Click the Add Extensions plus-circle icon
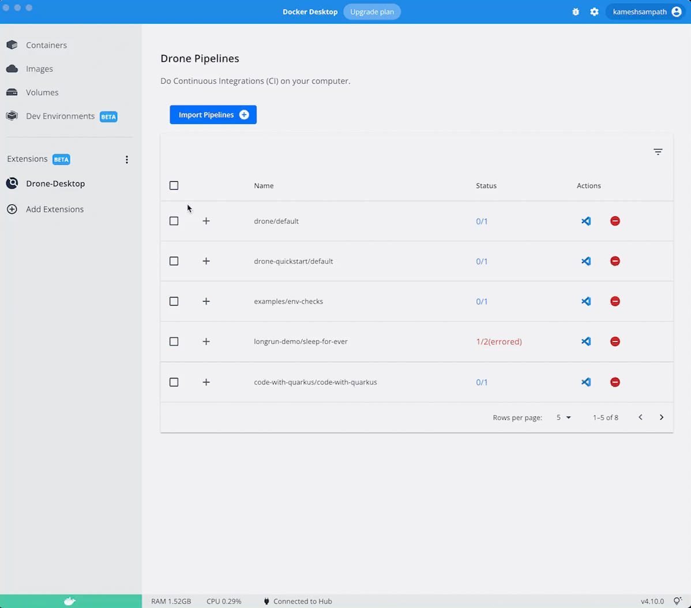The height and width of the screenshot is (608, 691). pyautogui.click(x=12, y=209)
